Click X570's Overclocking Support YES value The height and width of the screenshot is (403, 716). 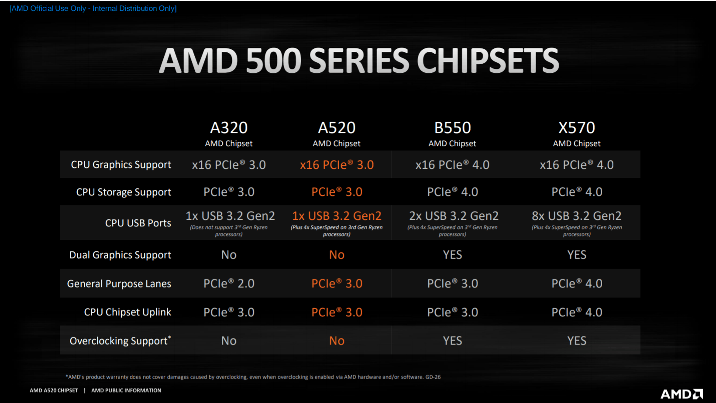(x=576, y=341)
